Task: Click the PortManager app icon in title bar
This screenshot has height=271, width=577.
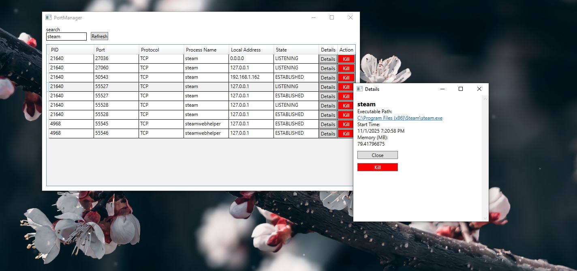Action: (x=48, y=17)
